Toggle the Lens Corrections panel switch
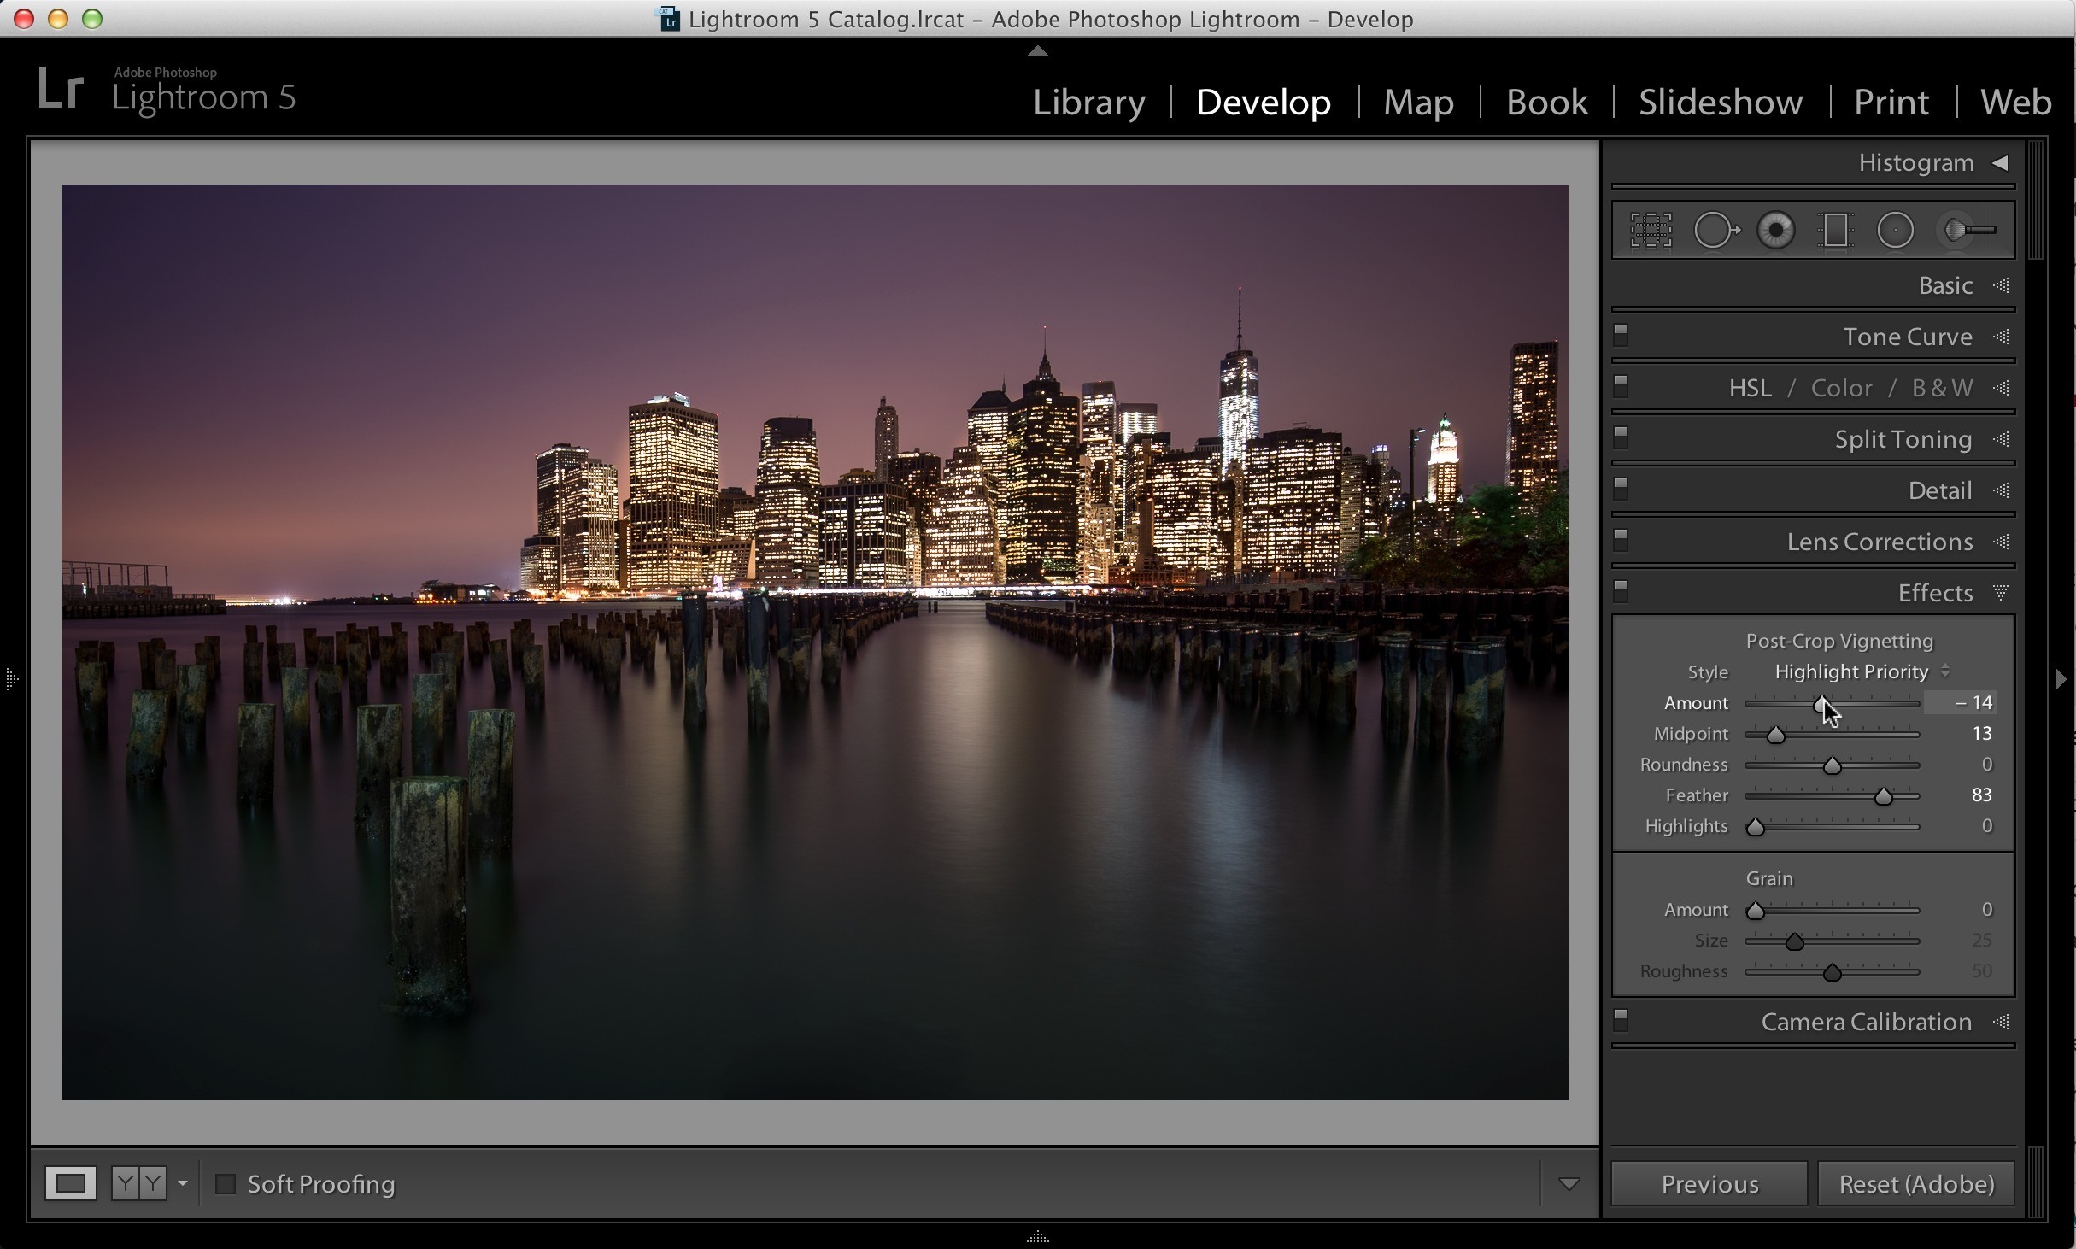Screen dimensions: 2076x1249 (1621, 539)
